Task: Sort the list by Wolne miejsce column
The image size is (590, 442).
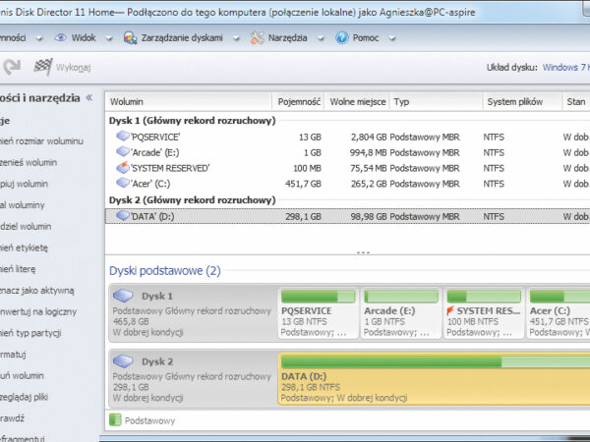Action: coord(355,101)
